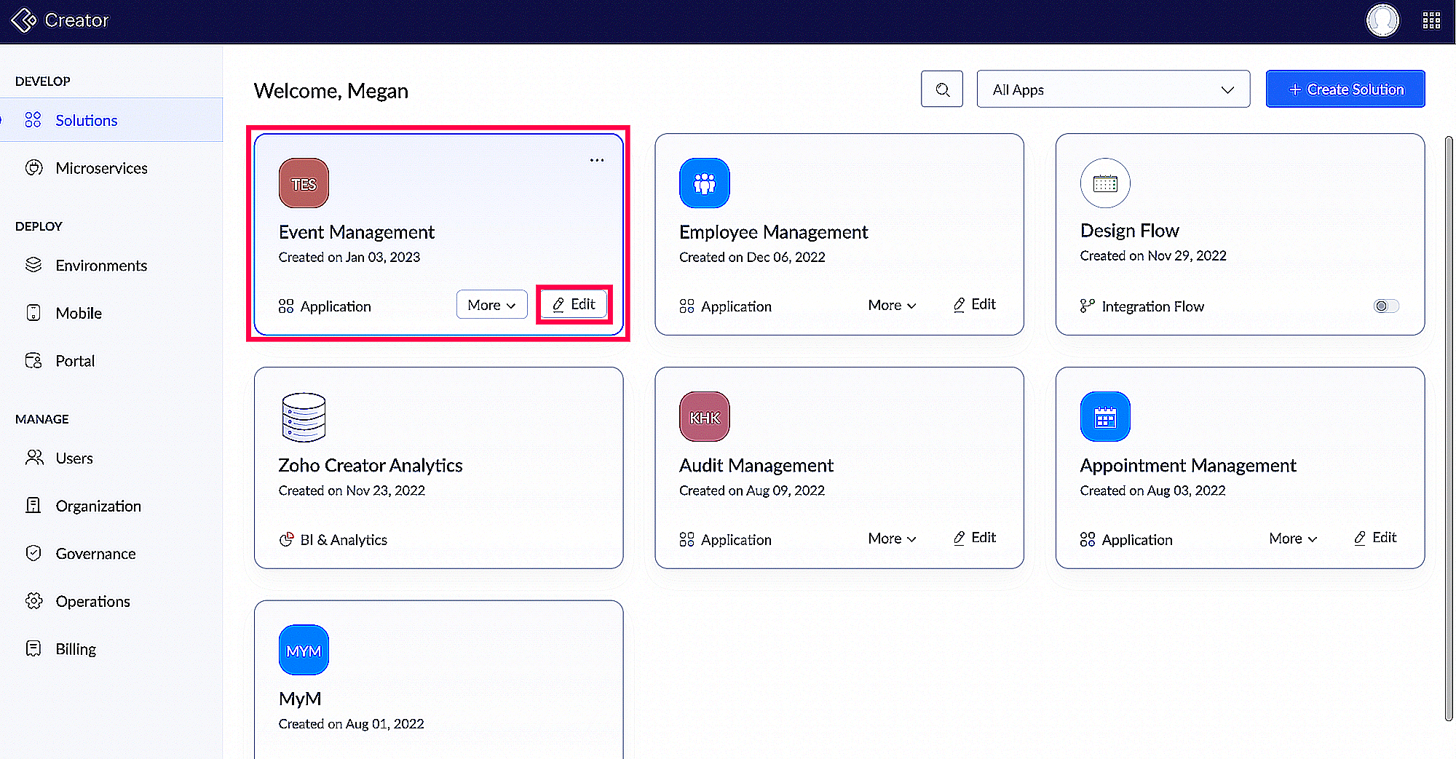This screenshot has height=759, width=1456.
Task: Click the Mobile device icon
Action: [x=33, y=313]
